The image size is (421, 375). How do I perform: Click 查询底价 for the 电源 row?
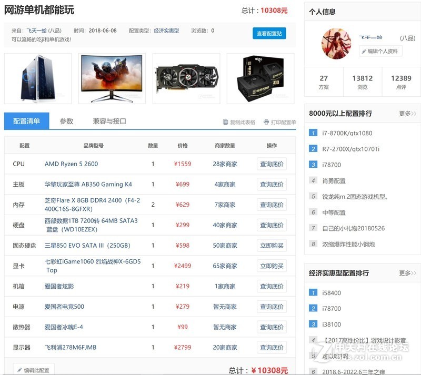272,307
